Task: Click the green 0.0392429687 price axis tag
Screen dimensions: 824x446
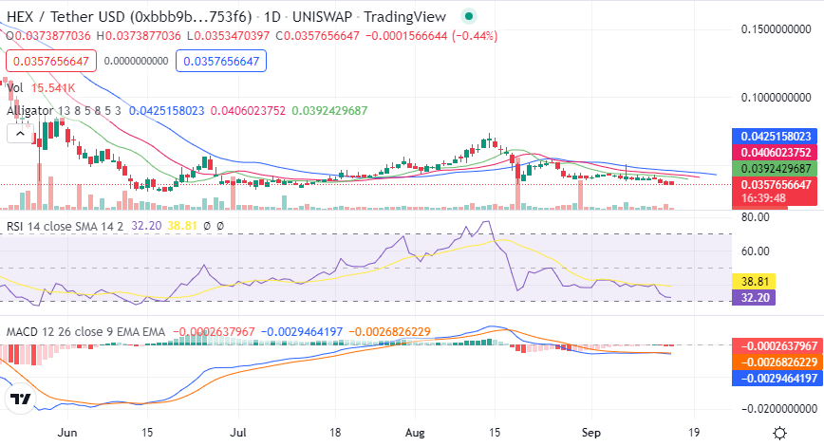Action: tap(776, 169)
